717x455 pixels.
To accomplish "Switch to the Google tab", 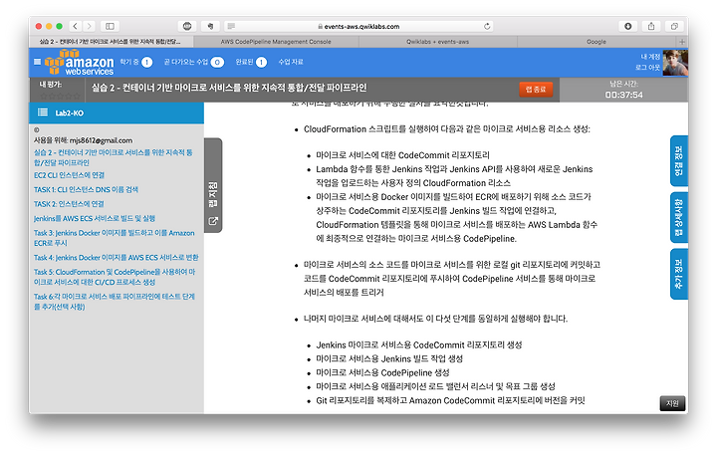I will point(597,42).
